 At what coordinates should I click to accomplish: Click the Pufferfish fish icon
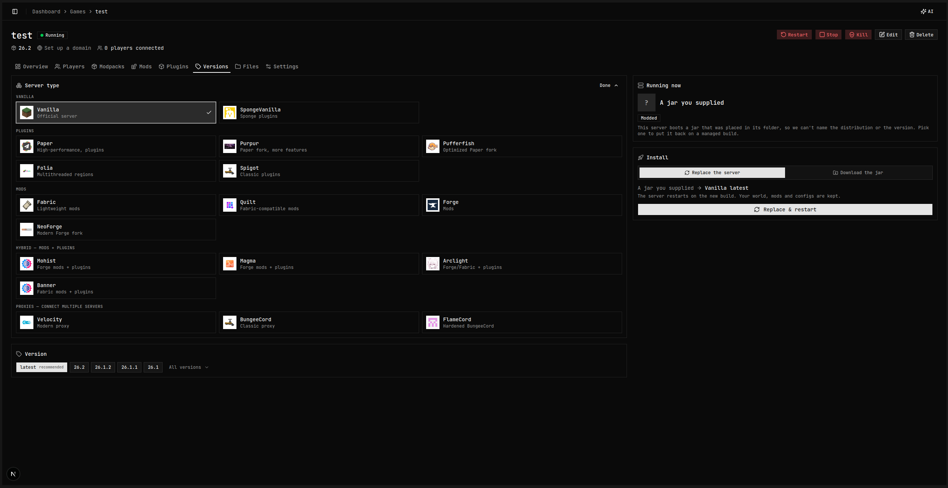coord(433,146)
